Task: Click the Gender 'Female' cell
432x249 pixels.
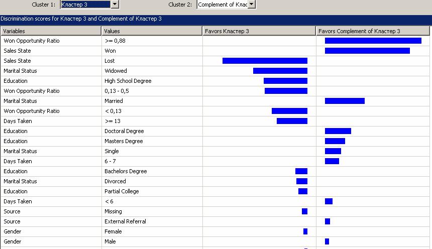Action: [152, 231]
